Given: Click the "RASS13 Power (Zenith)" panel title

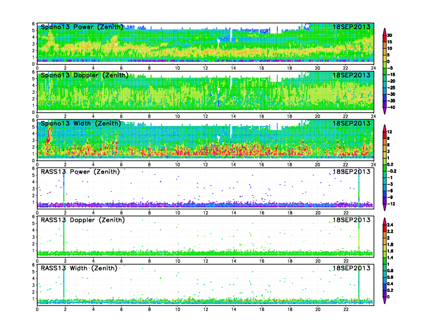Looking at the screenshot, I should point(80,172).
